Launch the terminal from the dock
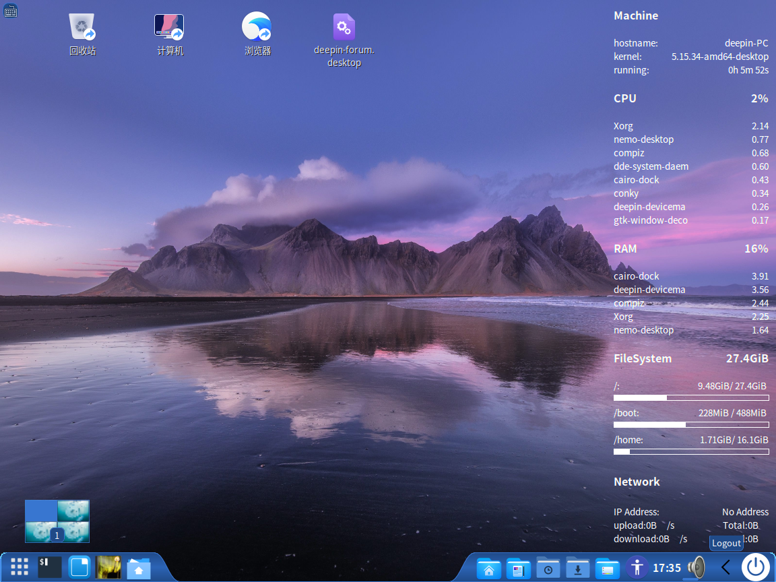The width and height of the screenshot is (776, 582). click(50, 567)
